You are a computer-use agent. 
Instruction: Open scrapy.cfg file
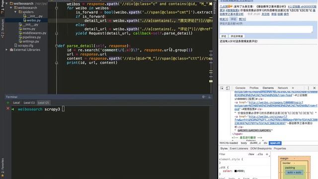pyautogui.click(x=25, y=45)
